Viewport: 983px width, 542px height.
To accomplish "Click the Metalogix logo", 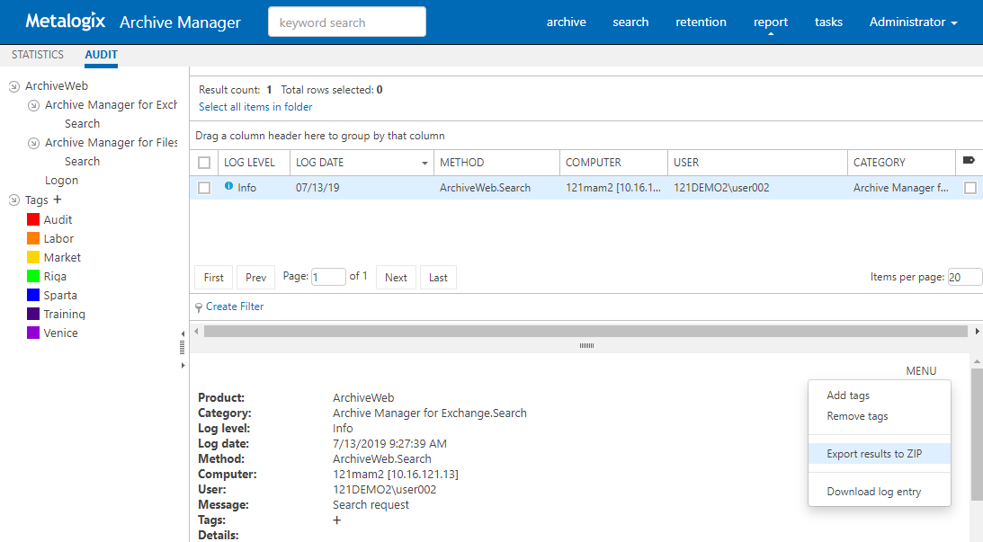I will (x=67, y=22).
